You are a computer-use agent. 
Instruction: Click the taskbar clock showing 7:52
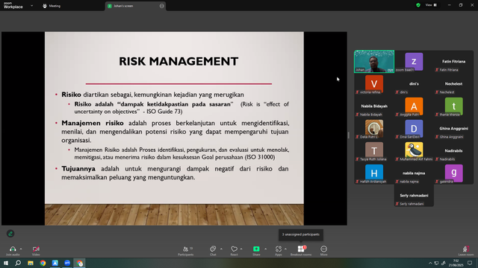[456, 263]
